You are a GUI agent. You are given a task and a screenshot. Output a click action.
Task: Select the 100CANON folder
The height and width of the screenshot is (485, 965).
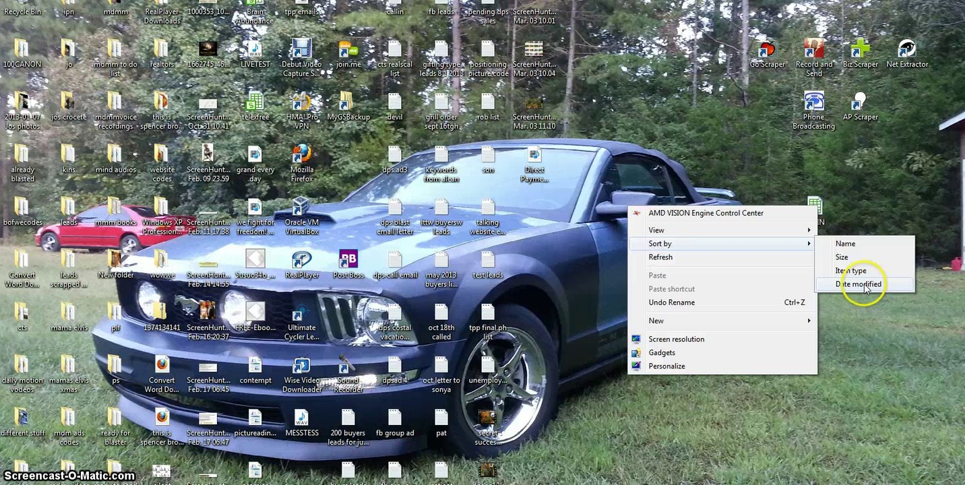(22, 54)
